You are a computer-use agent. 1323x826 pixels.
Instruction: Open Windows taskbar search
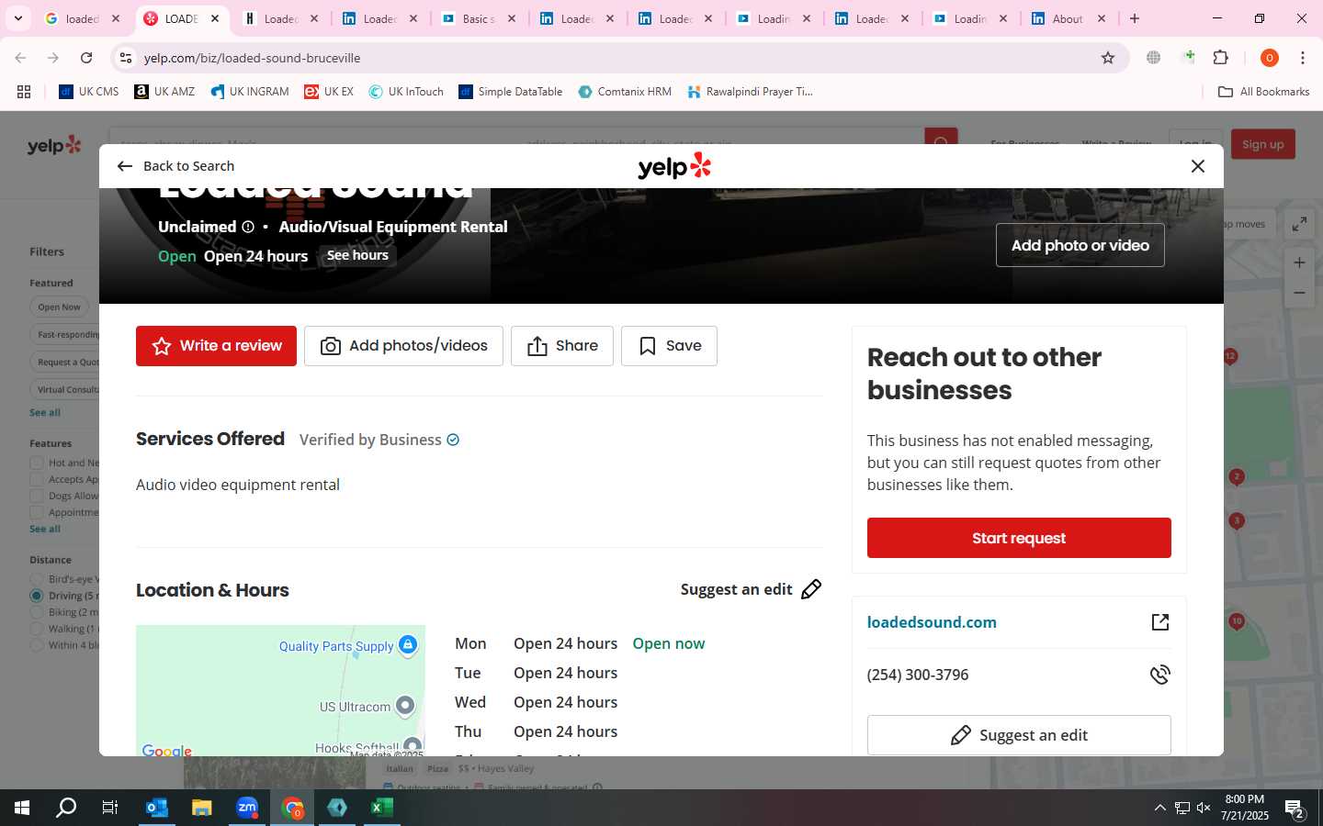click(66, 808)
